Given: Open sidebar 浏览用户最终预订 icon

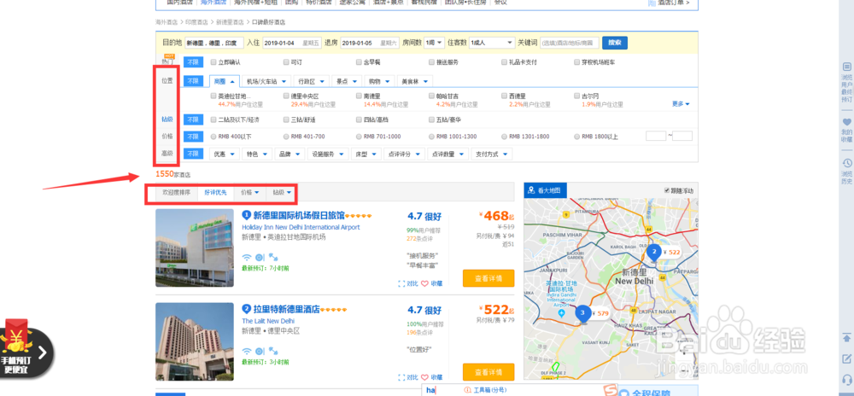Looking at the screenshot, I should 846,67.
